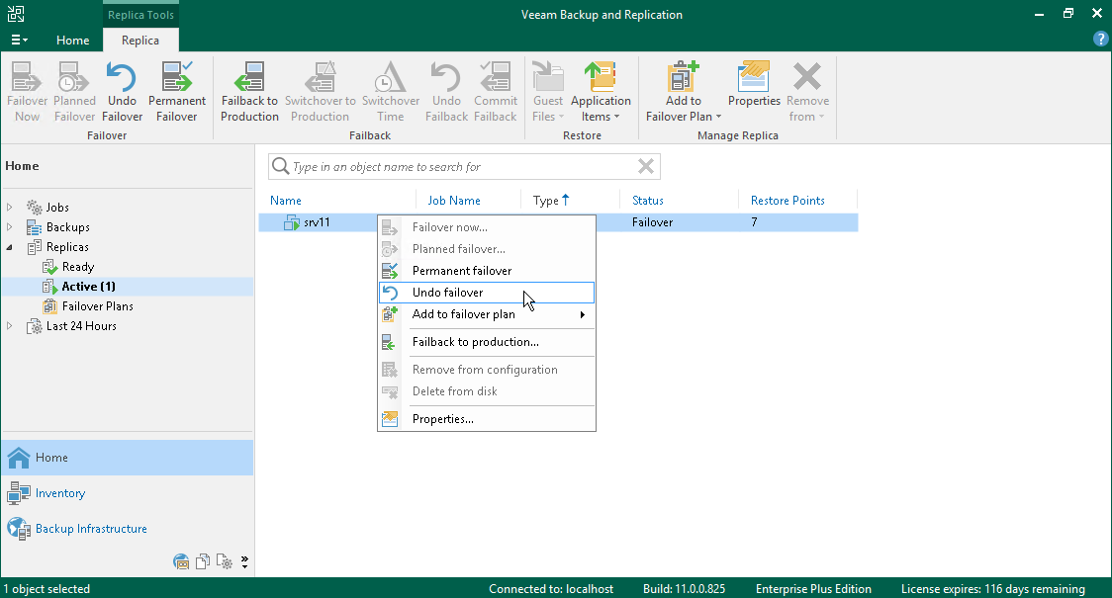Viewport: 1112px width, 598px height.
Task: Click Permanent Failover ribbon button
Action: tap(176, 92)
